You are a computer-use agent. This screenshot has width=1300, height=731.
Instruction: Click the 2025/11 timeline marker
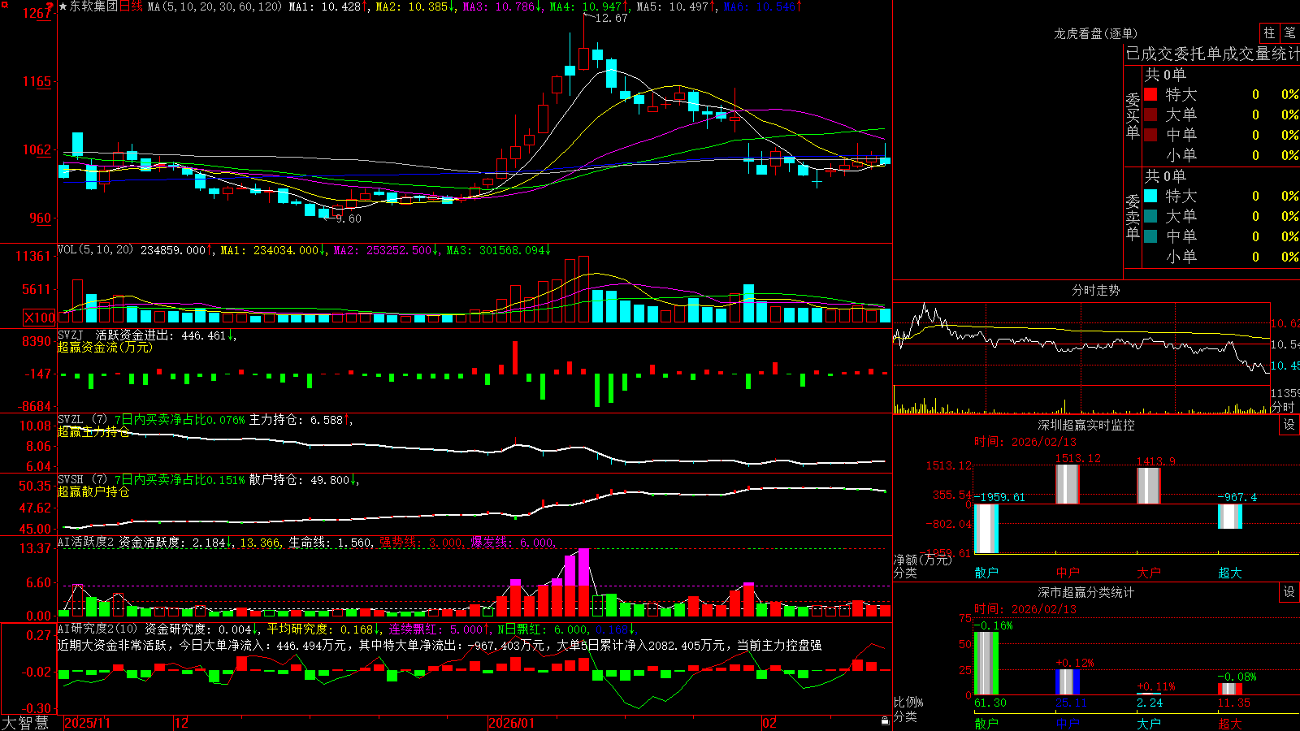pyautogui.click(x=87, y=723)
